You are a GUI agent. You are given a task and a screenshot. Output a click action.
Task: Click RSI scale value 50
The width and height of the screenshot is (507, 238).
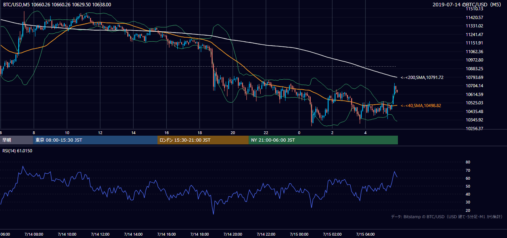click(468, 186)
